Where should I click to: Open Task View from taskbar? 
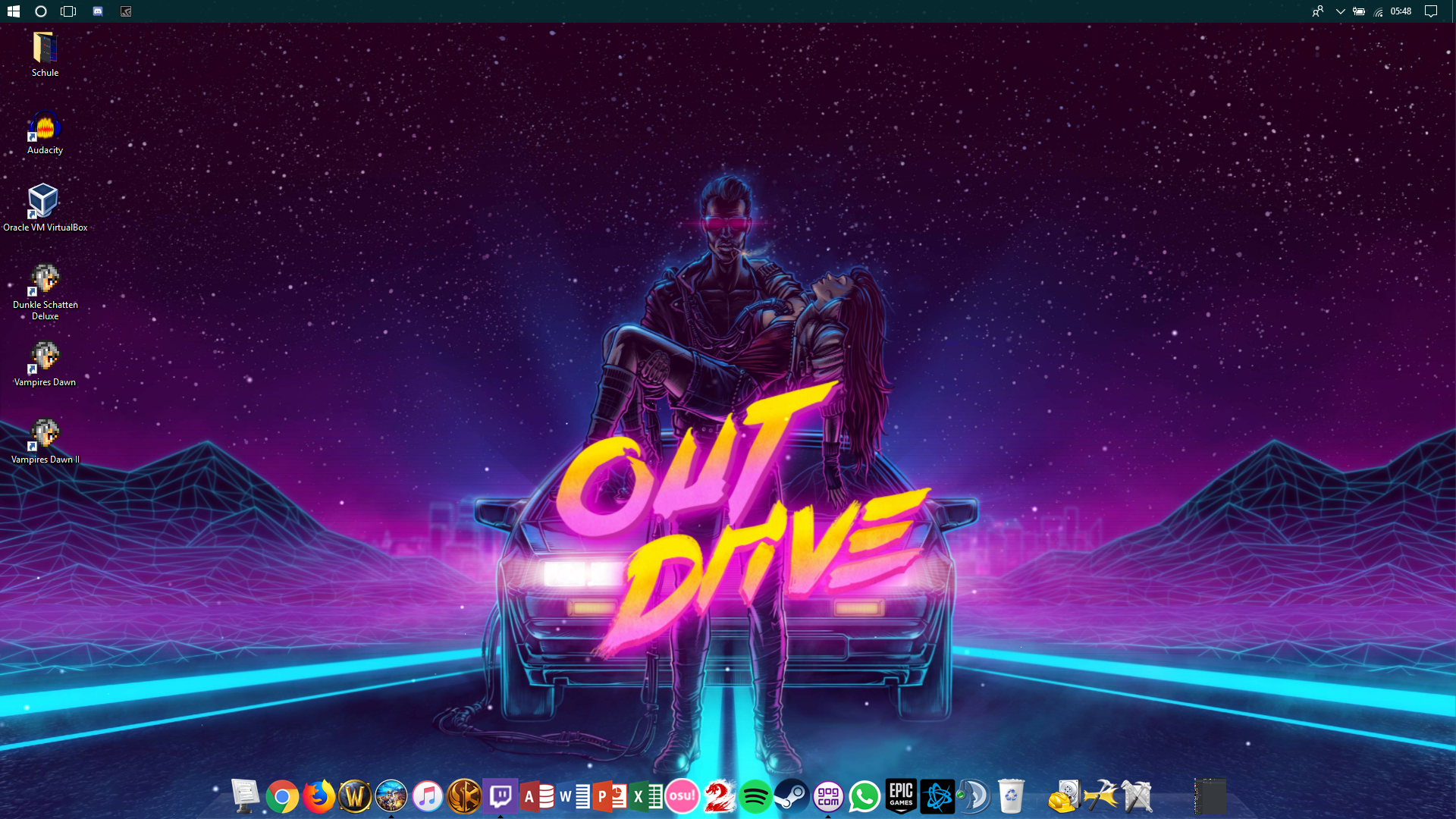point(68,11)
